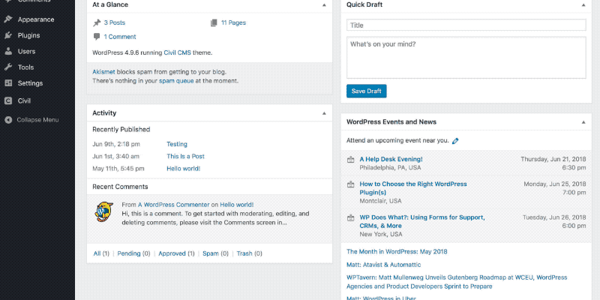Open Hello world! link in Recent Comments

(237, 205)
